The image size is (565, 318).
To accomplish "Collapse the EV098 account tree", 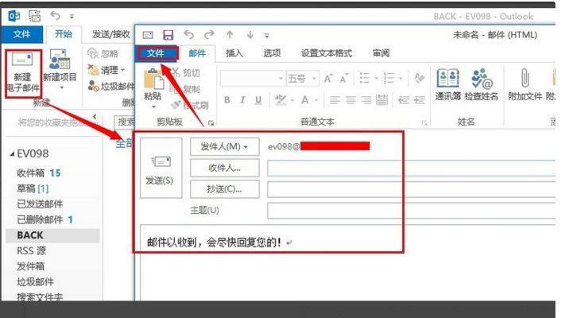I will tap(12, 154).
